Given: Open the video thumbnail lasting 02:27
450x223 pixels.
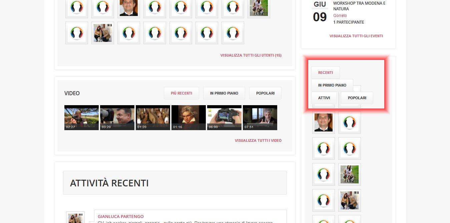Looking at the screenshot, I should click(x=81, y=117).
